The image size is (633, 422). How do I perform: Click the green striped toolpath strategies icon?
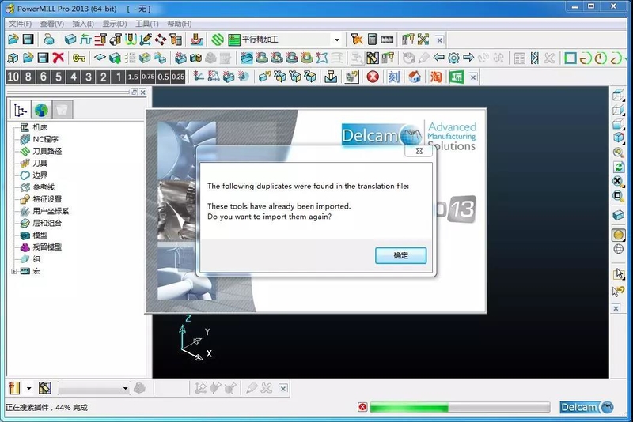click(218, 39)
